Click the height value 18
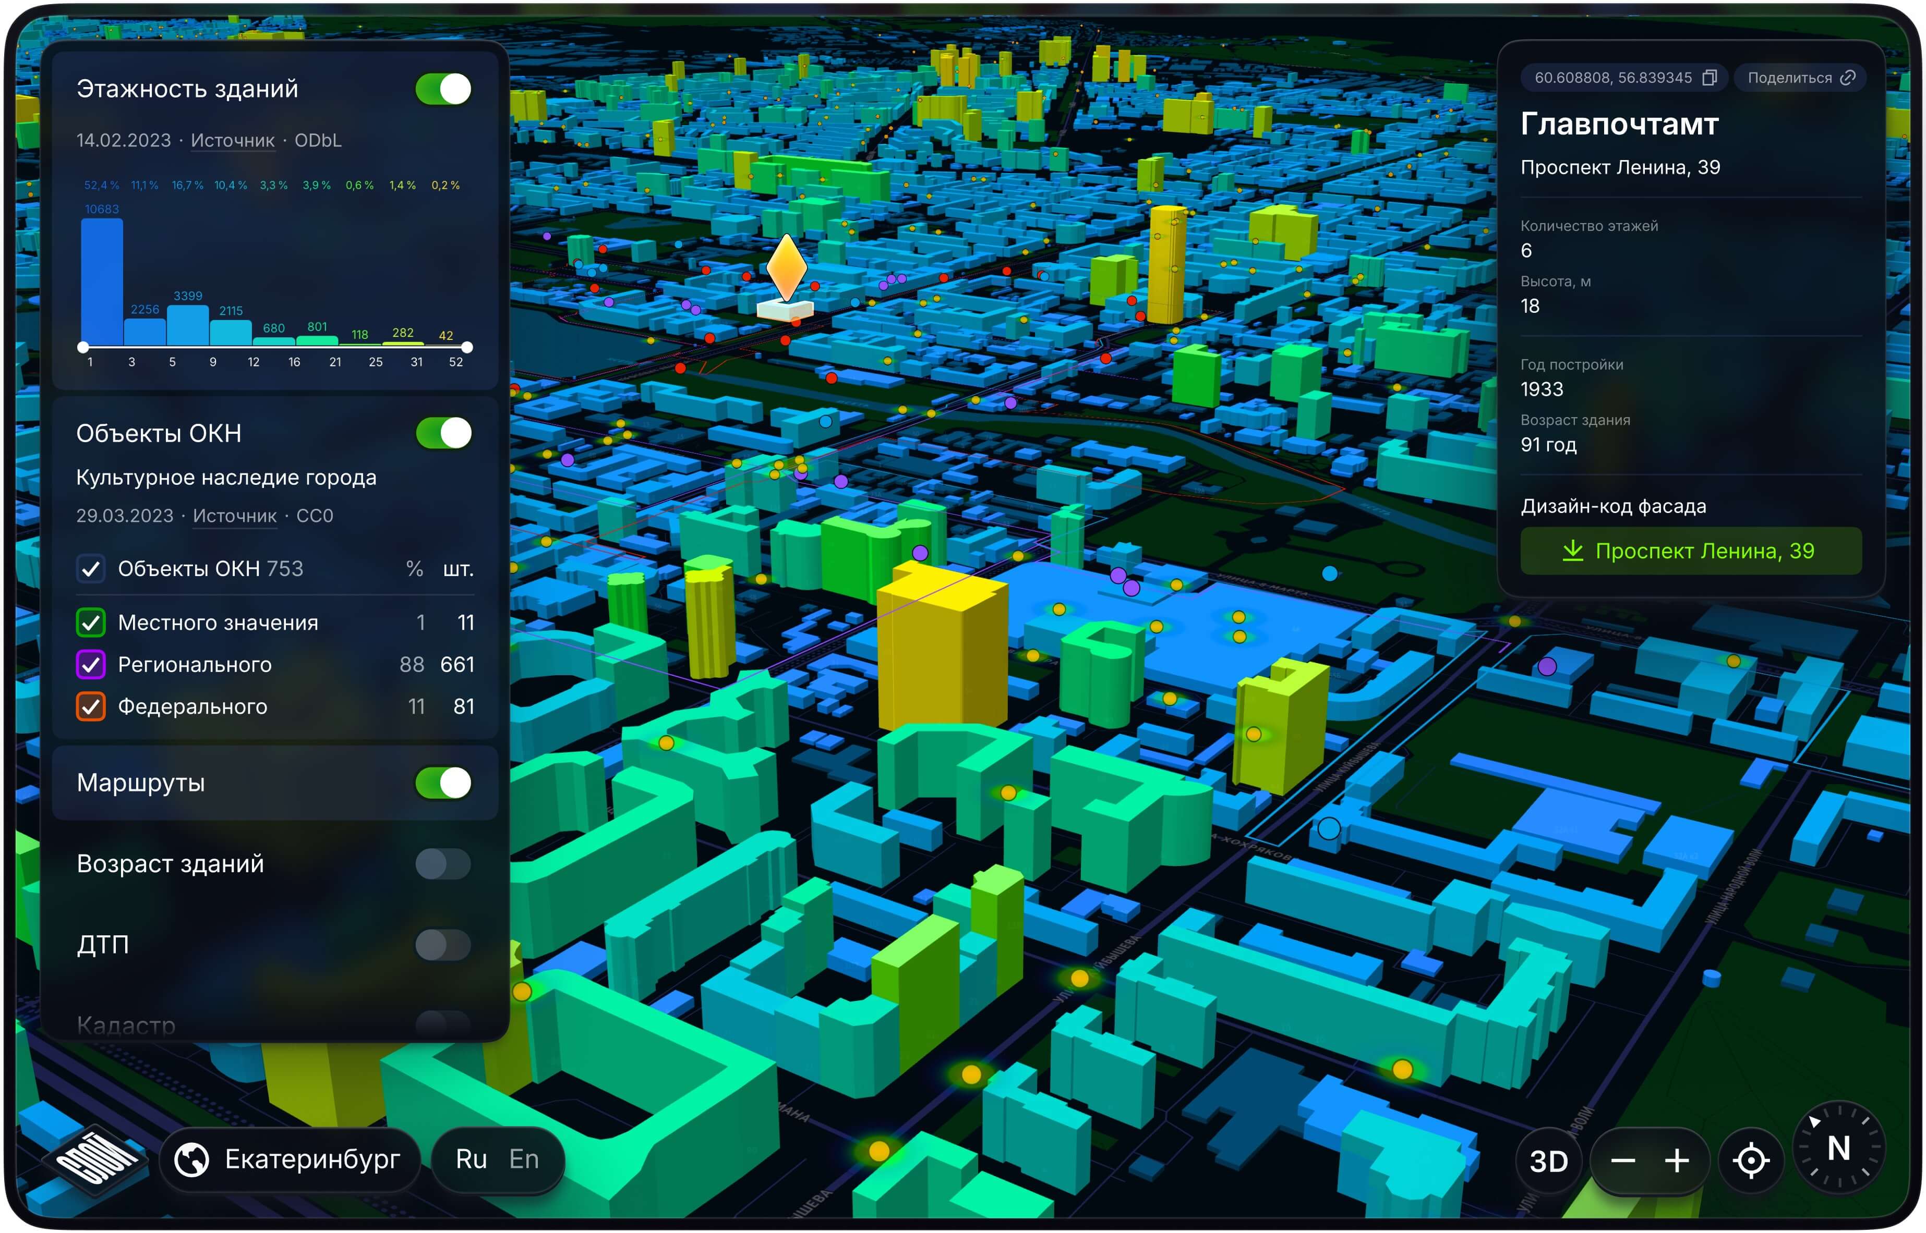The image size is (1926, 1233). pyautogui.click(x=1530, y=306)
